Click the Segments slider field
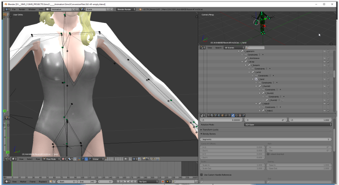The width and height of the screenshot is (339, 185). 266,139
